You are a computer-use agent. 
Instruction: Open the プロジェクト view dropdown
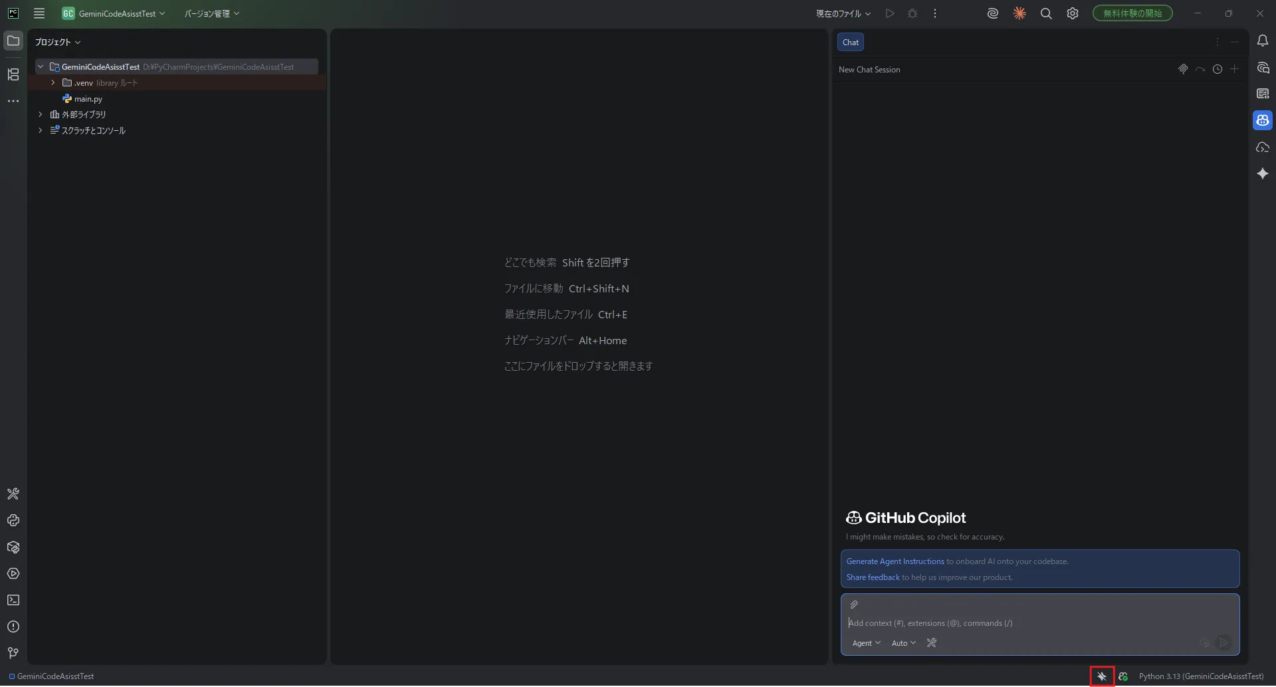tap(58, 42)
